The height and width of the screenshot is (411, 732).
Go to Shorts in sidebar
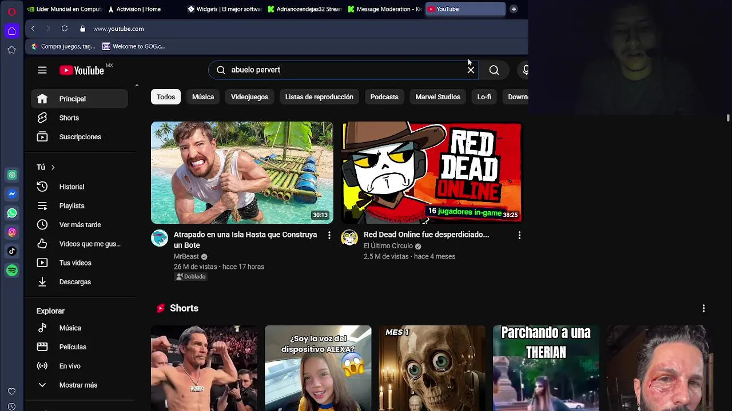tap(79, 118)
